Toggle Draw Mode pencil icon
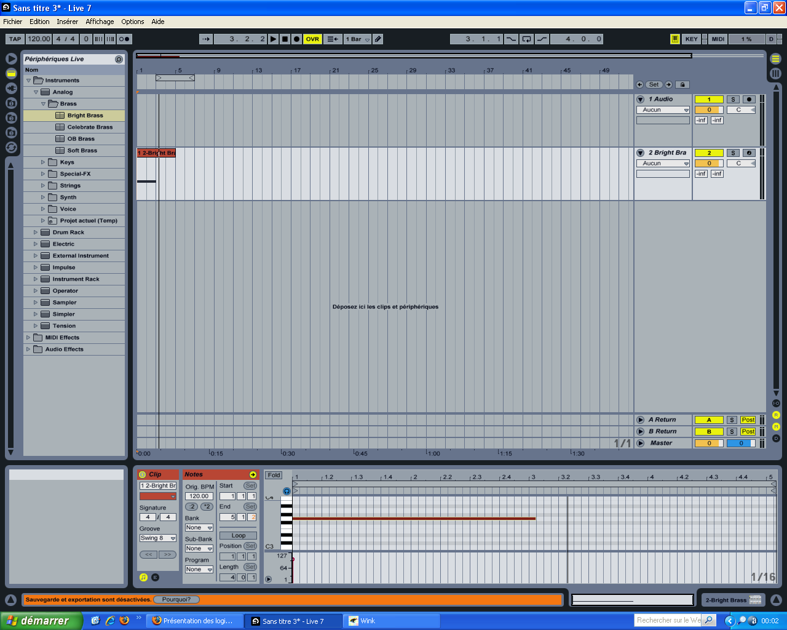 point(378,39)
